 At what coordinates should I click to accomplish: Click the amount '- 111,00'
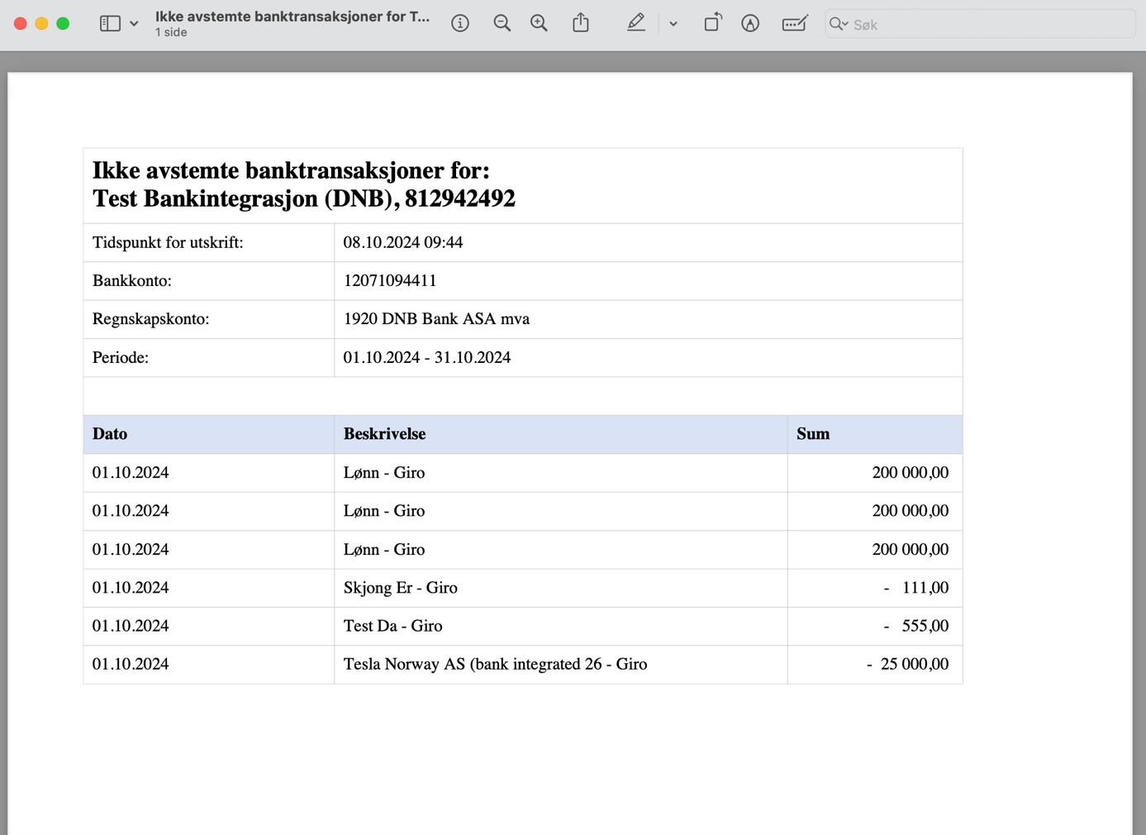point(915,588)
